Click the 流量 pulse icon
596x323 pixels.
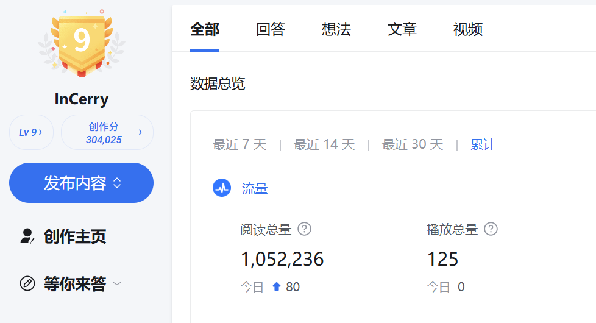click(x=222, y=188)
